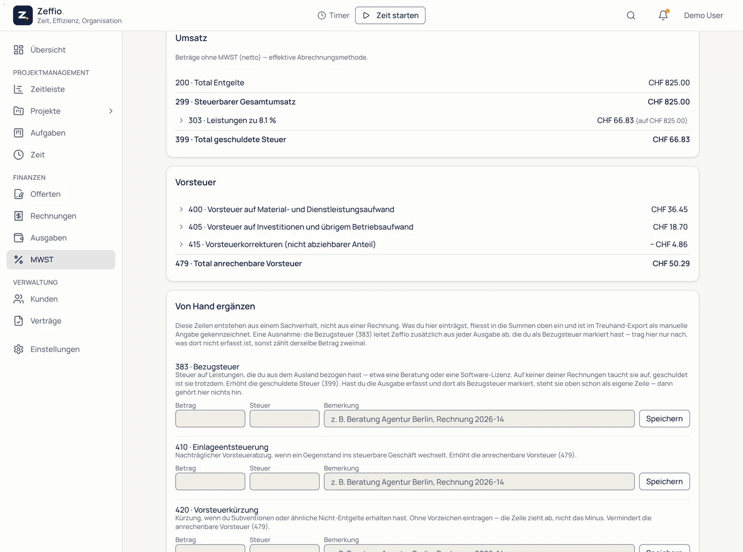The width and height of the screenshot is (743, 552).
Task: Click the Zeitleiste icon in sidebar
Action: 19,89
